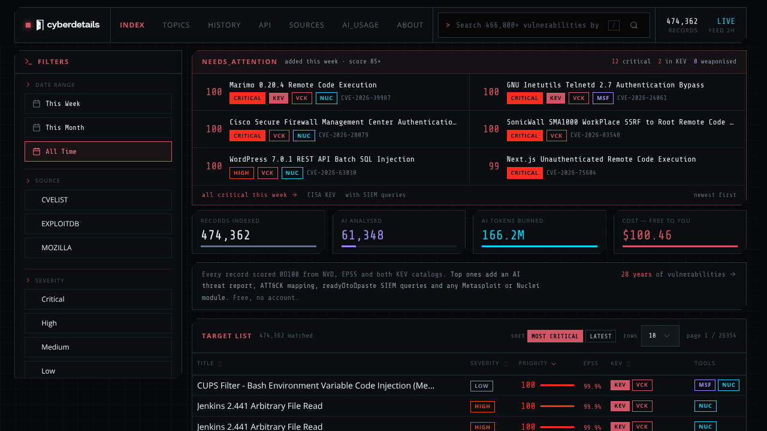Click the cyberdetails logo icon
The width and height of the screenshot is (767, 431).
click(x=40, y=25)
